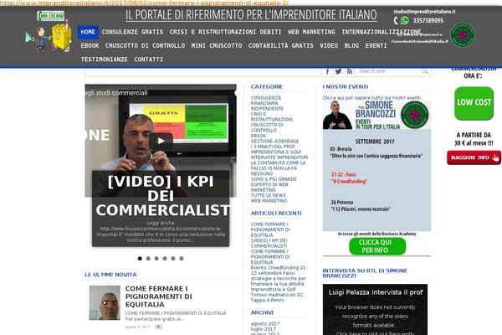Click the Luigi Pelazza interview video player
Image resolution: width=502 pixels, height=335 pixels.
pyautogui.click(x=375, y=310)
